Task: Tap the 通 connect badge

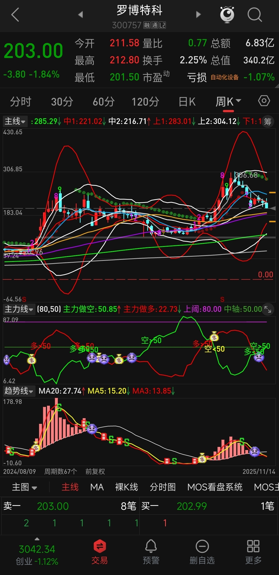Action: [x=154, y=25]
